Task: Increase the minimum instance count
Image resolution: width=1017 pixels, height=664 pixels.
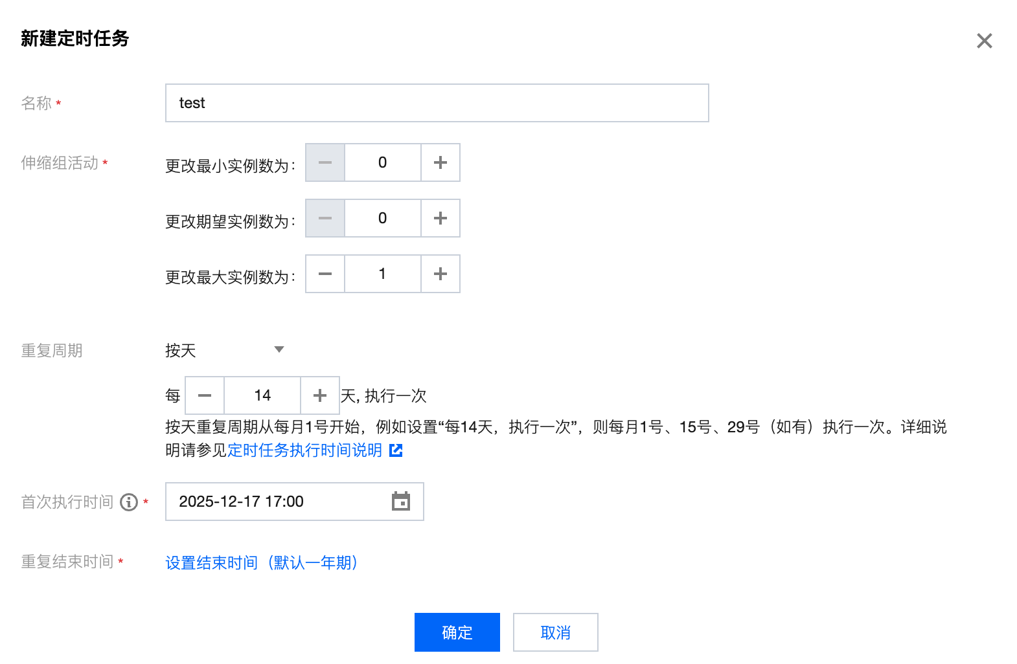Action: pos(440,162)
